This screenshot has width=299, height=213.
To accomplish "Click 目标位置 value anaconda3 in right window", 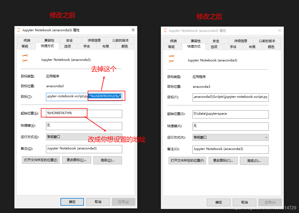I will pos(201,86).
